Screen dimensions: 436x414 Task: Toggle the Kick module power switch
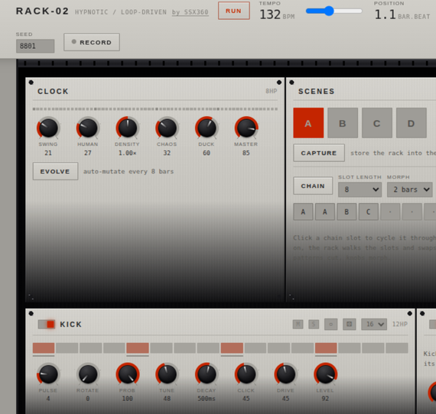click(x=47, y=324)
